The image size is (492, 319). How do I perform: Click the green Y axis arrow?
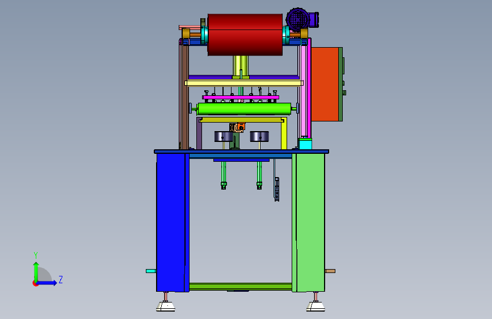(x=36, y=271)
